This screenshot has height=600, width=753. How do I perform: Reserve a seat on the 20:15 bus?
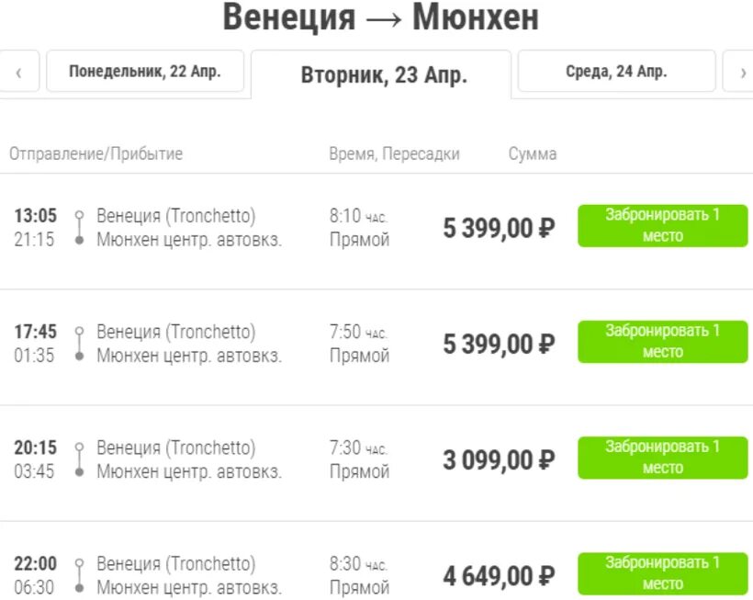[x=662, y=458]
